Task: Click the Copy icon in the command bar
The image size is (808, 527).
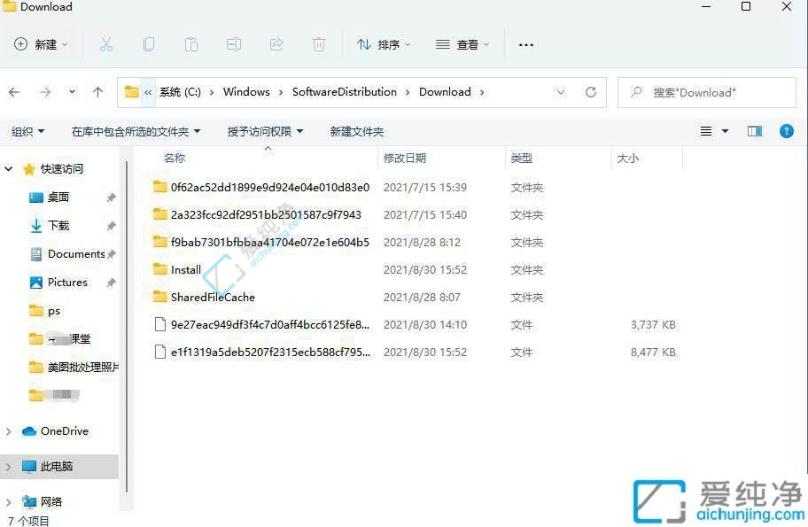Action: tap(149, 44)
